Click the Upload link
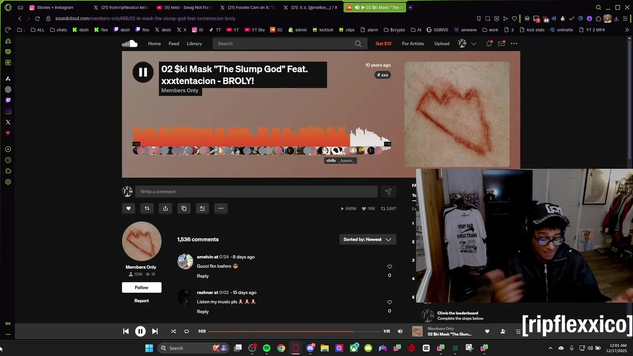Viewport: 633px width, 356px height. (x=442, y=44)
